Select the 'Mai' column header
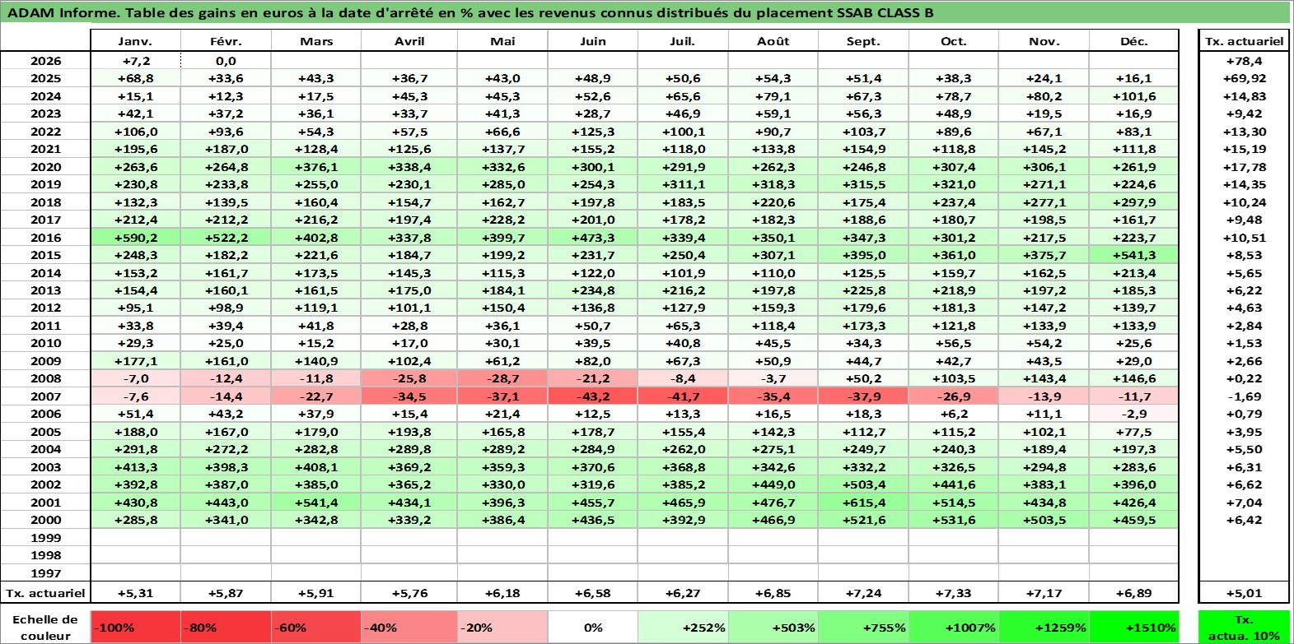The height and width of the screenshot is (644, 1294). pos(502,41)
